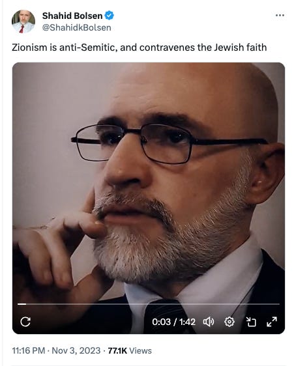Open the Shahid Bolsen display name link

pos(72,16)
